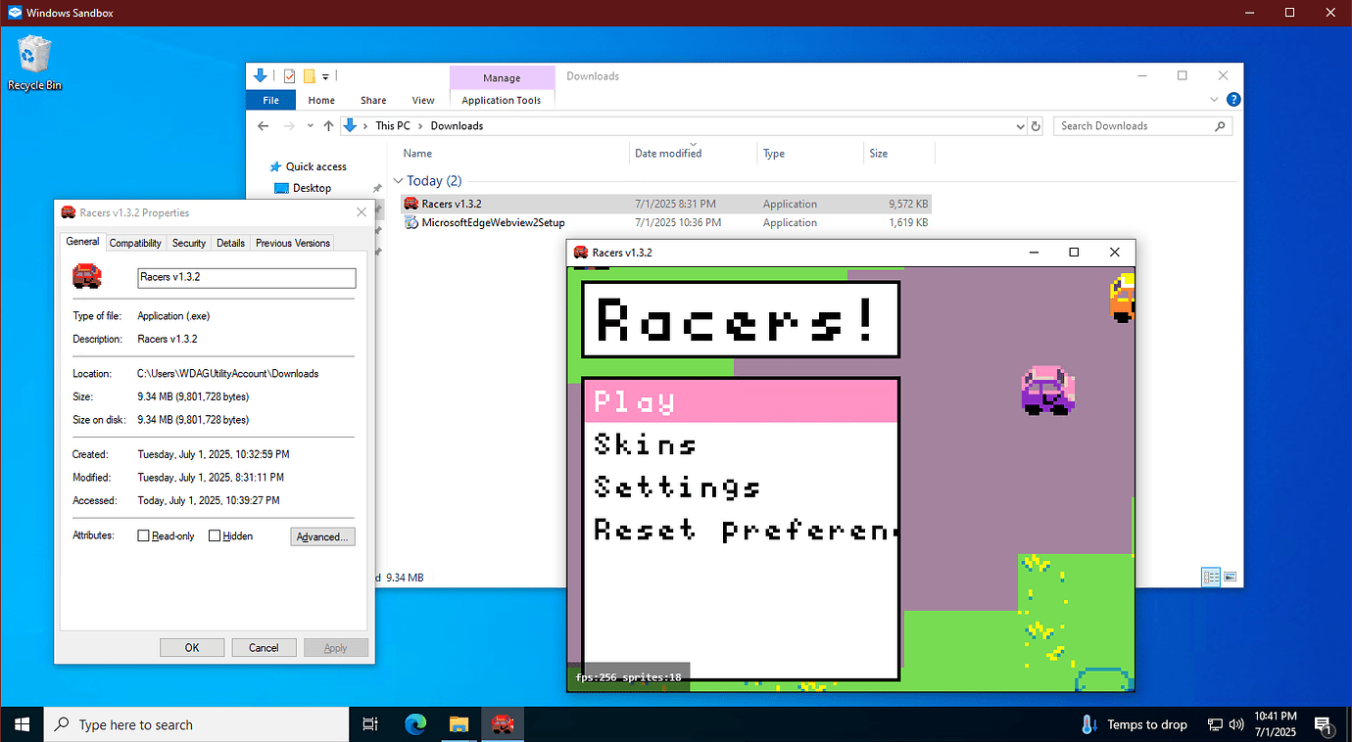Open Advanced attributes settings
The height and width of the screenshot is (742, 1352).
click(x=322, y=535)
